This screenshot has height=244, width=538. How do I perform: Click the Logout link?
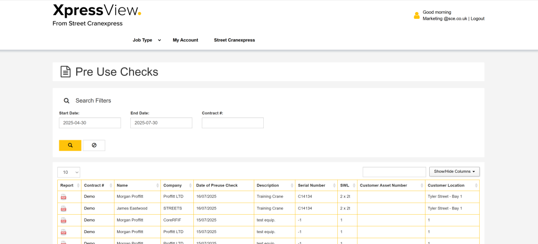point(478,18)
